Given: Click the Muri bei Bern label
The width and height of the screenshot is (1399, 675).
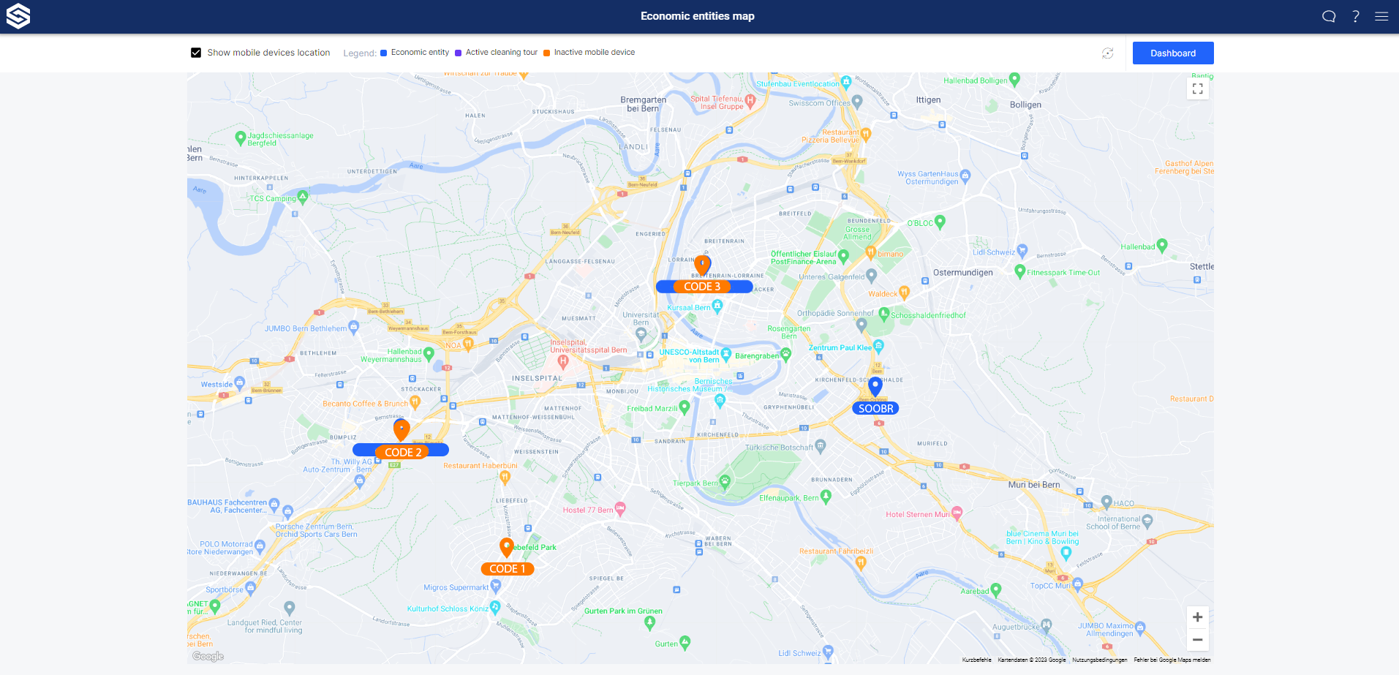Looking at the screenshot, I should coord(1034,485).
